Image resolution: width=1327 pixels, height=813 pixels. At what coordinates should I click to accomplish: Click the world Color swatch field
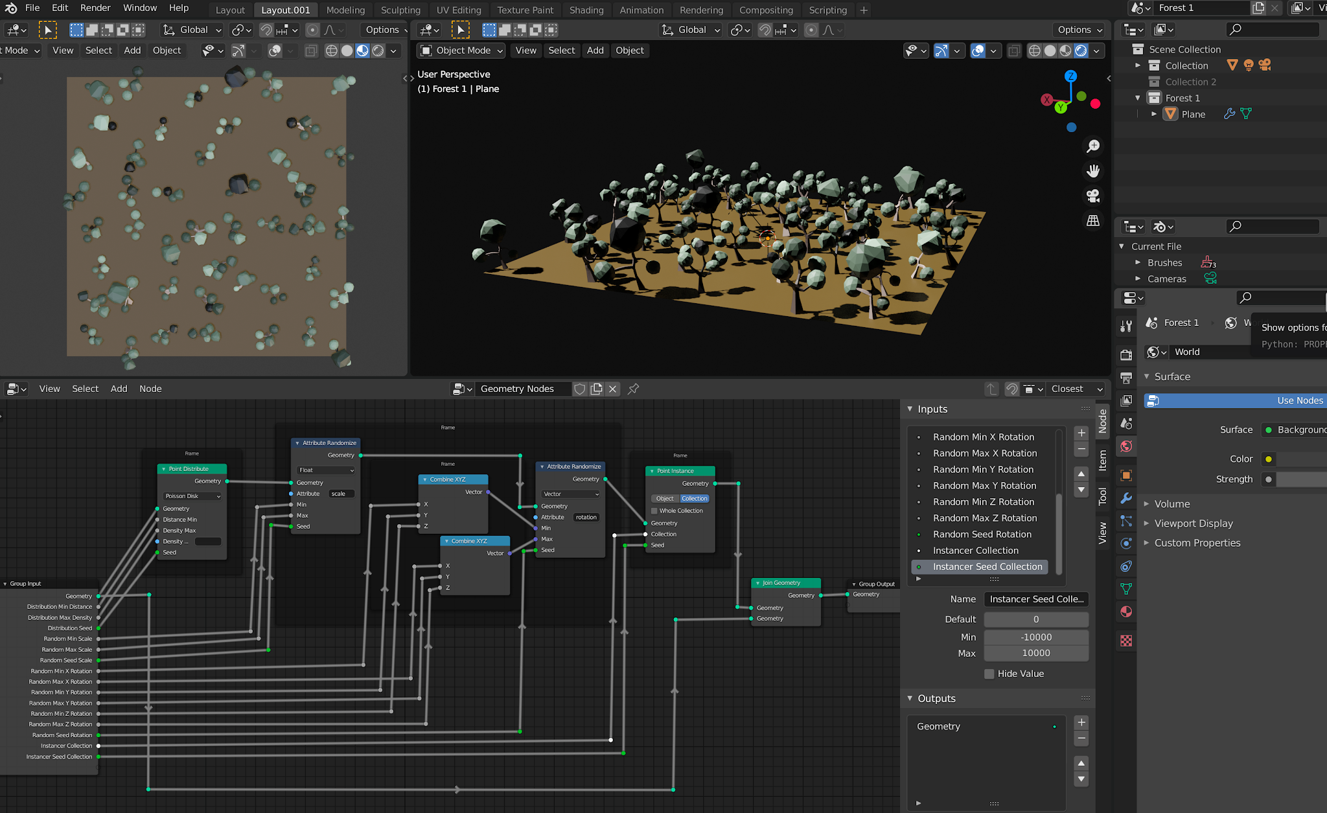[1302, 459]
